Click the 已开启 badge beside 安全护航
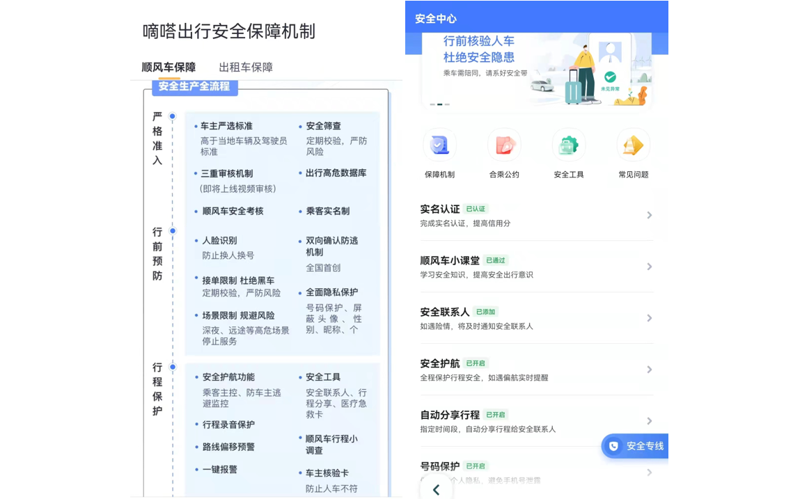800x499 pixels. click(x=476, y=363)
